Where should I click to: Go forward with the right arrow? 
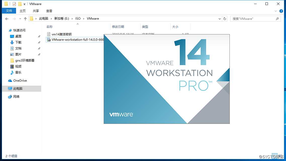click(14, 19)
